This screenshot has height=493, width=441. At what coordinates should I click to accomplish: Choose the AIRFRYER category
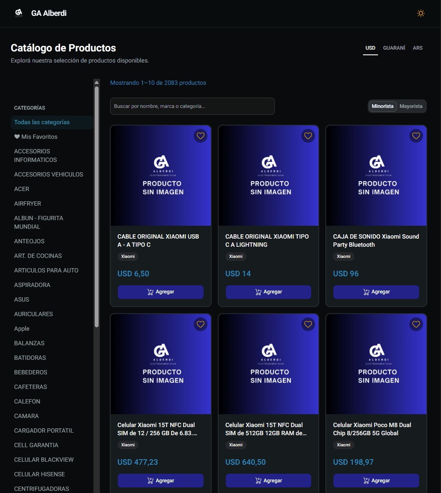coord(52,203)
